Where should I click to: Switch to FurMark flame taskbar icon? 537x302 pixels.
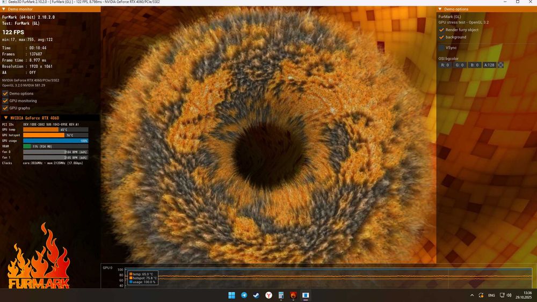click(x=293, y=295)
